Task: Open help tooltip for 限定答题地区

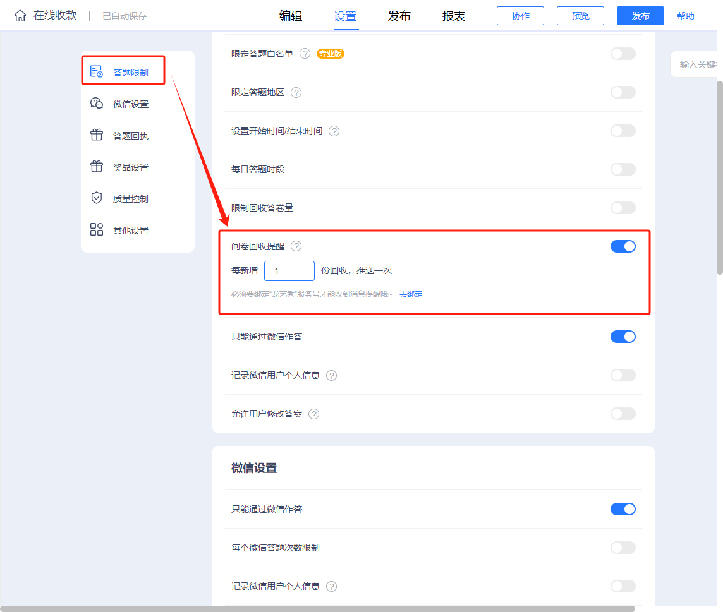Action: (296, 92)
